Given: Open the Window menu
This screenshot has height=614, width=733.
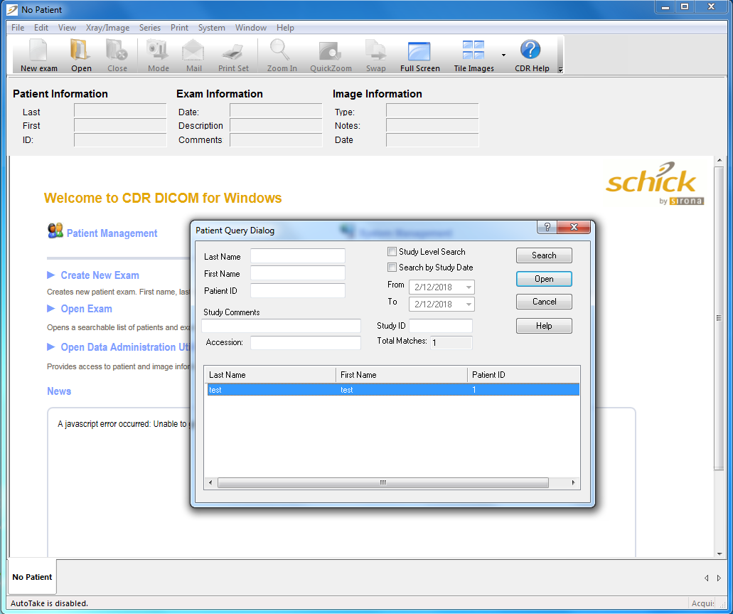Looking at the screenshot, I should [x=250, y=28].
